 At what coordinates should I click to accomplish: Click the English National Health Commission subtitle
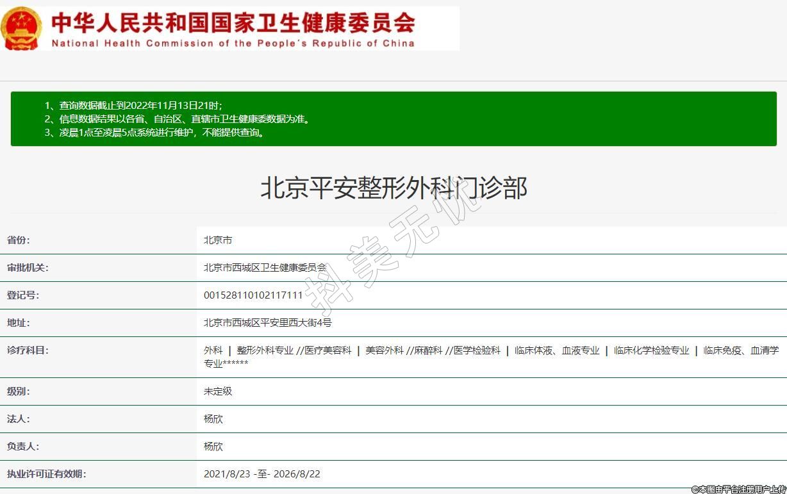coord(233,44)
